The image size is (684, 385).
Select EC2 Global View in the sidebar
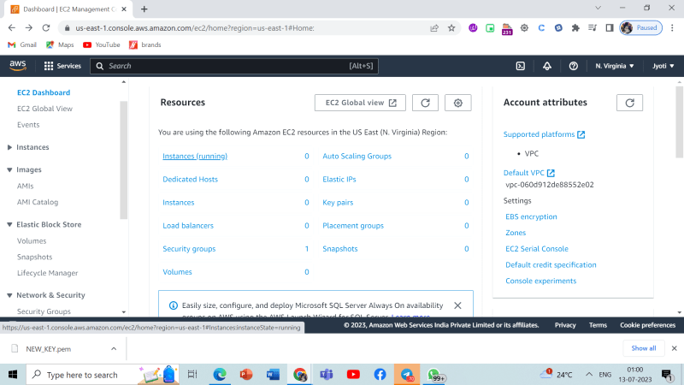coord(45,109)
